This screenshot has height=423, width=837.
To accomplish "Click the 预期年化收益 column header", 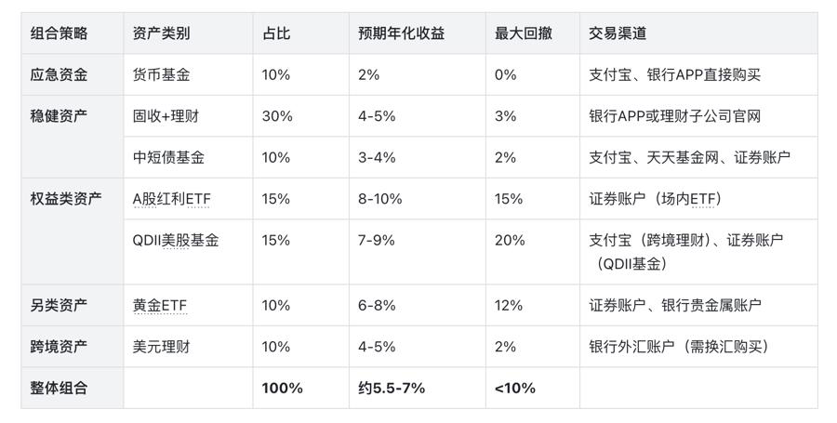I will (x=401, y=33).
